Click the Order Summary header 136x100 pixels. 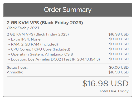[x=68, y=10]
